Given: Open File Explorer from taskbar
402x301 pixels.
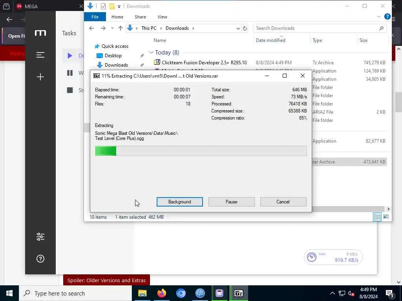Looking at the screenshot, I should click(x=142, y=293).
